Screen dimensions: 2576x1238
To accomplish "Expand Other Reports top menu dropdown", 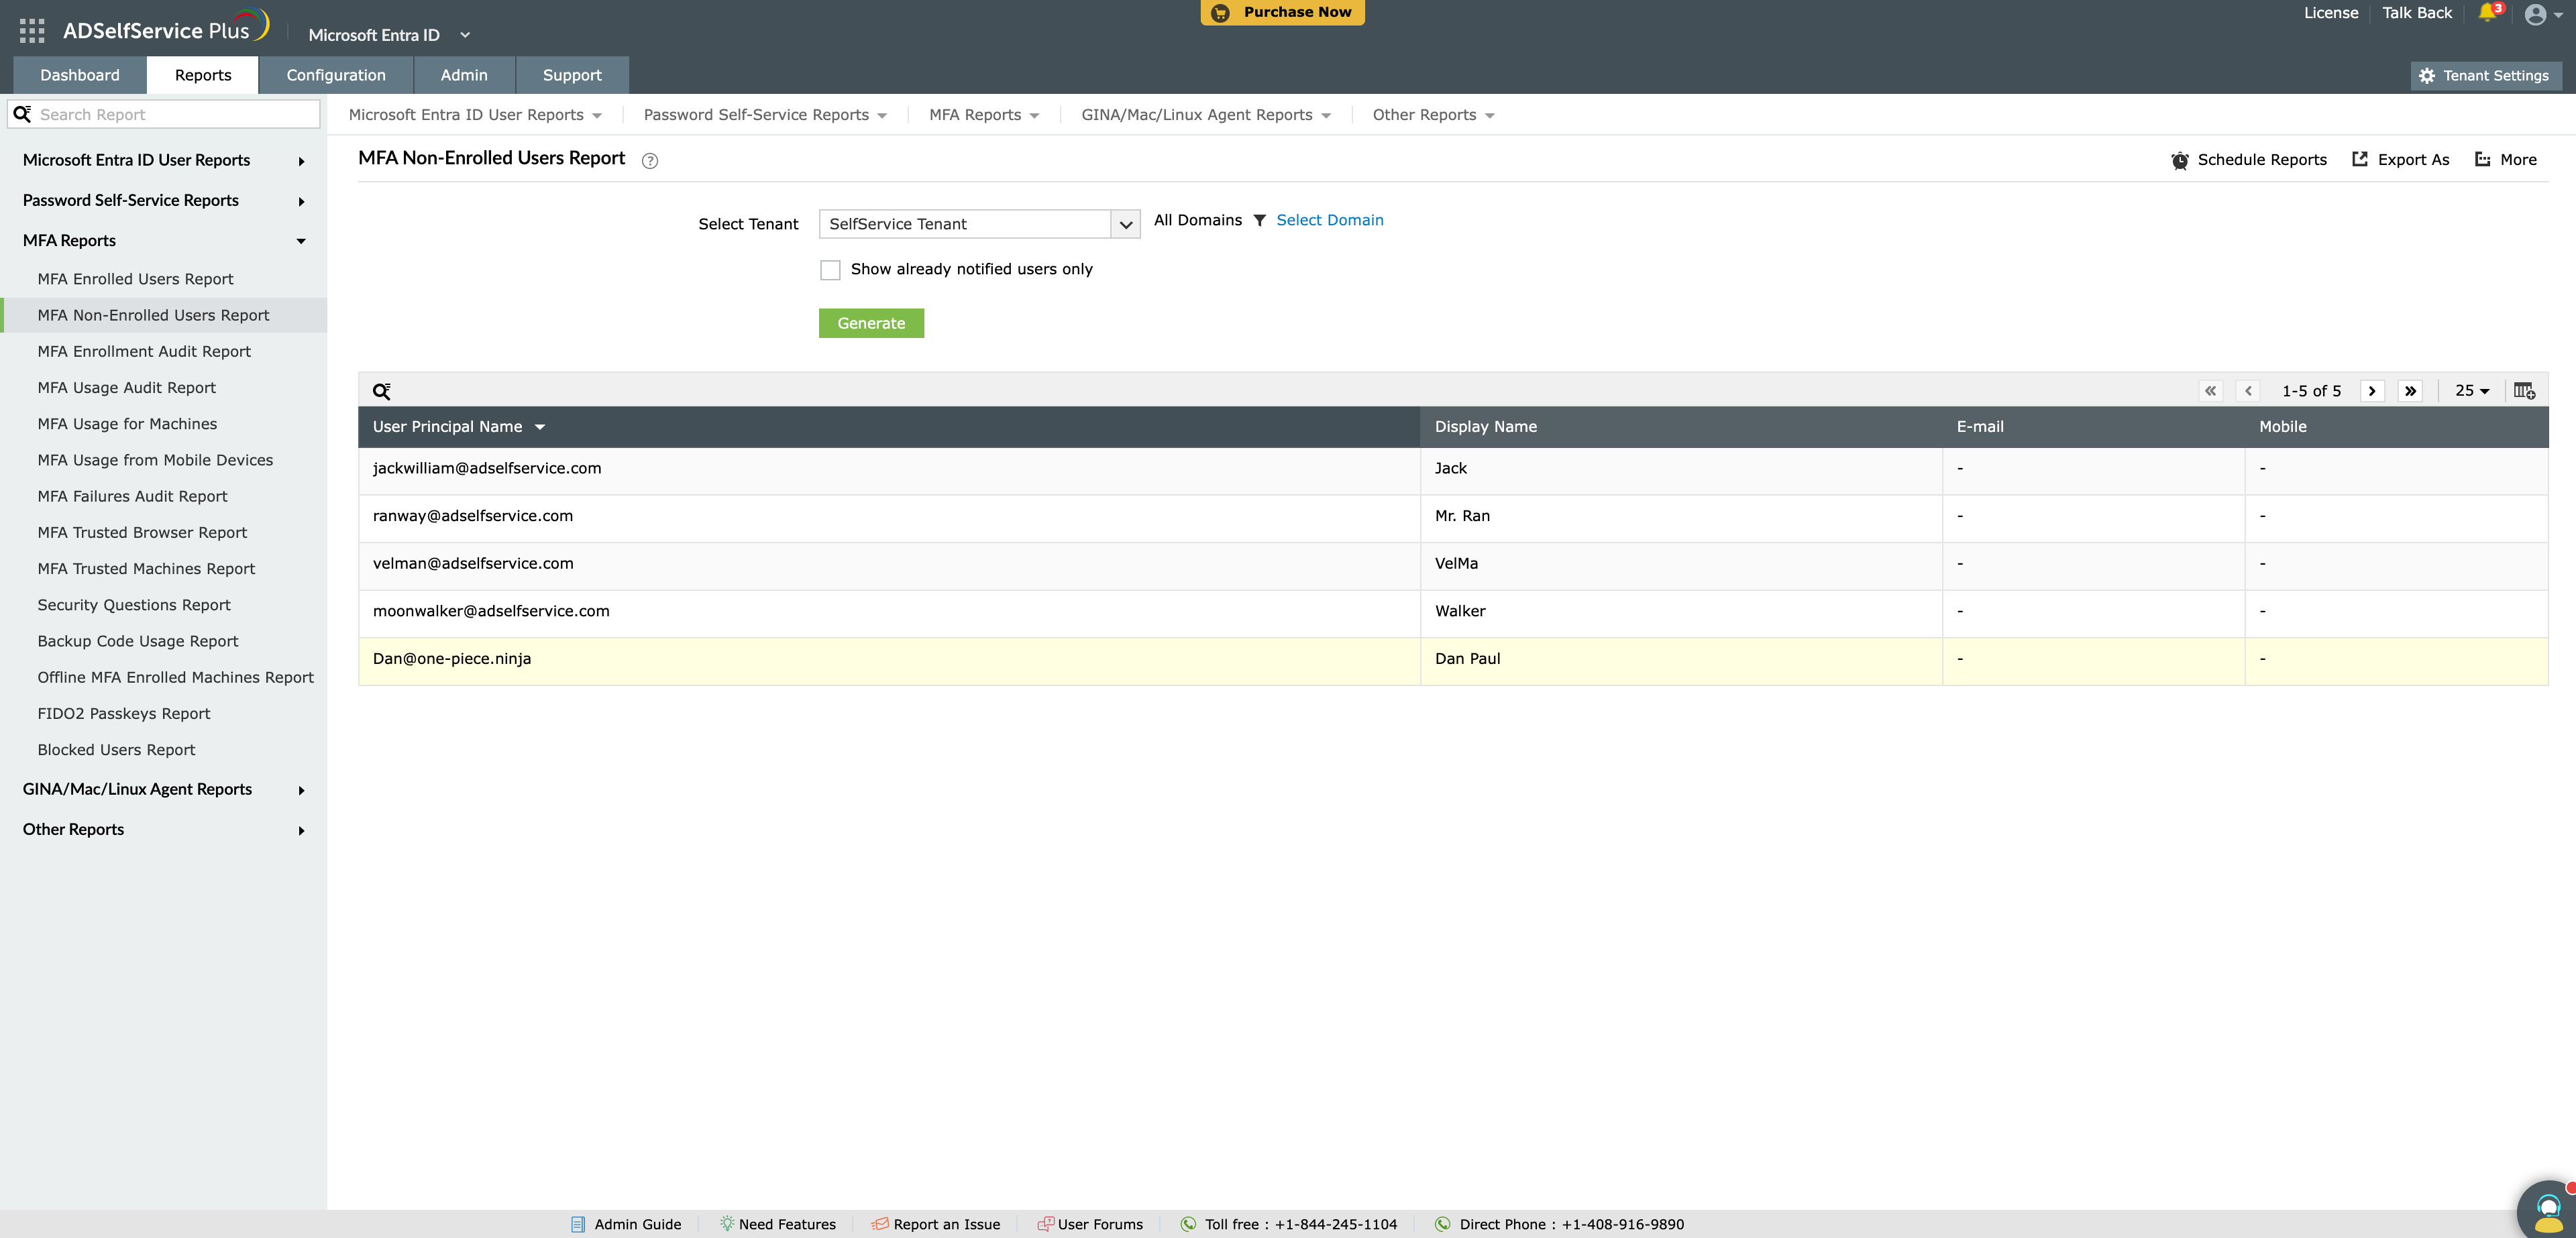I will (x=1433, y=115).
